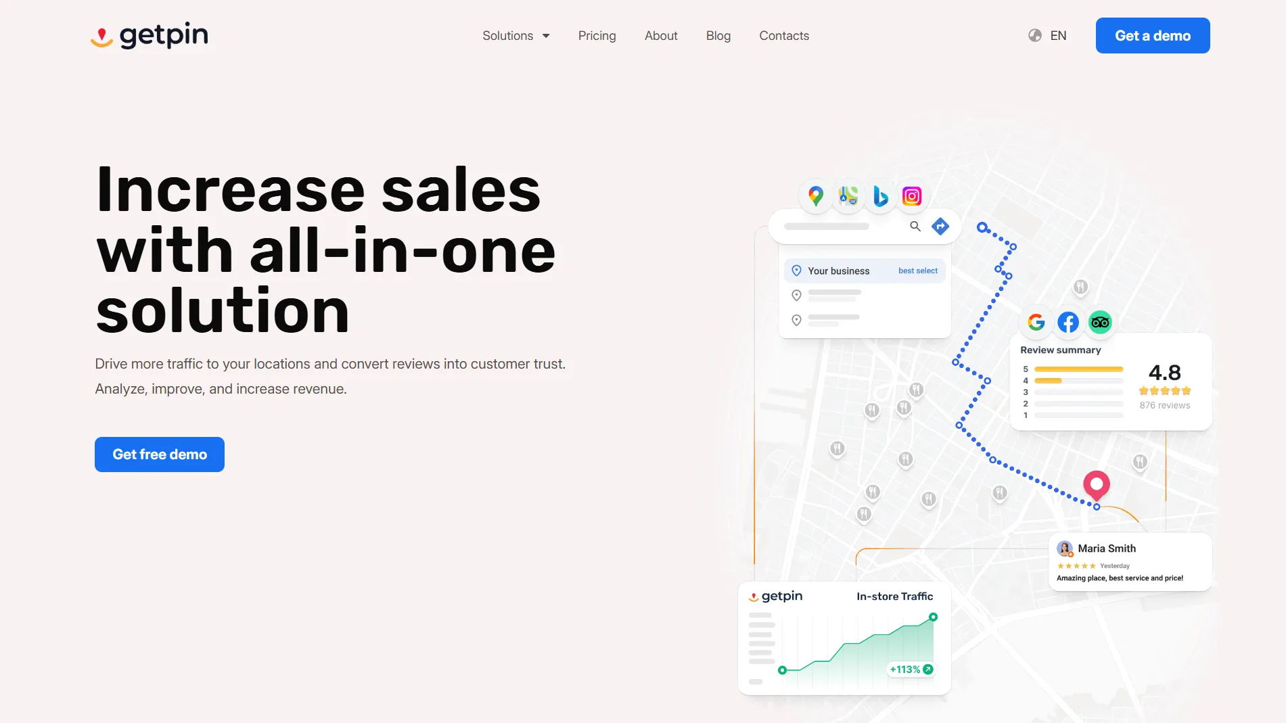Click the getpin logo in header
1286x723 pixels.
click(150, 35)
